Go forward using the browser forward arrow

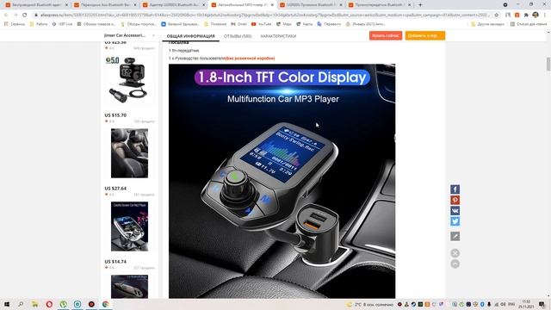pyautogui.click(x=15, y=15)
